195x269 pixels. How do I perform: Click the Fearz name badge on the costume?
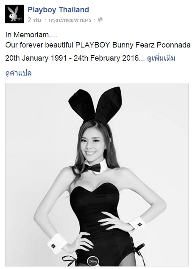click(93, 261)
